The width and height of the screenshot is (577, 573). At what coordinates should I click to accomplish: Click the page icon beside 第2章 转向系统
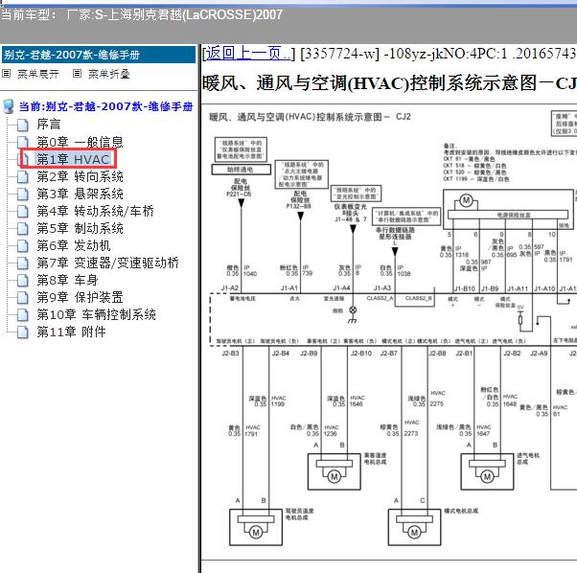click(x=23, y=177)
